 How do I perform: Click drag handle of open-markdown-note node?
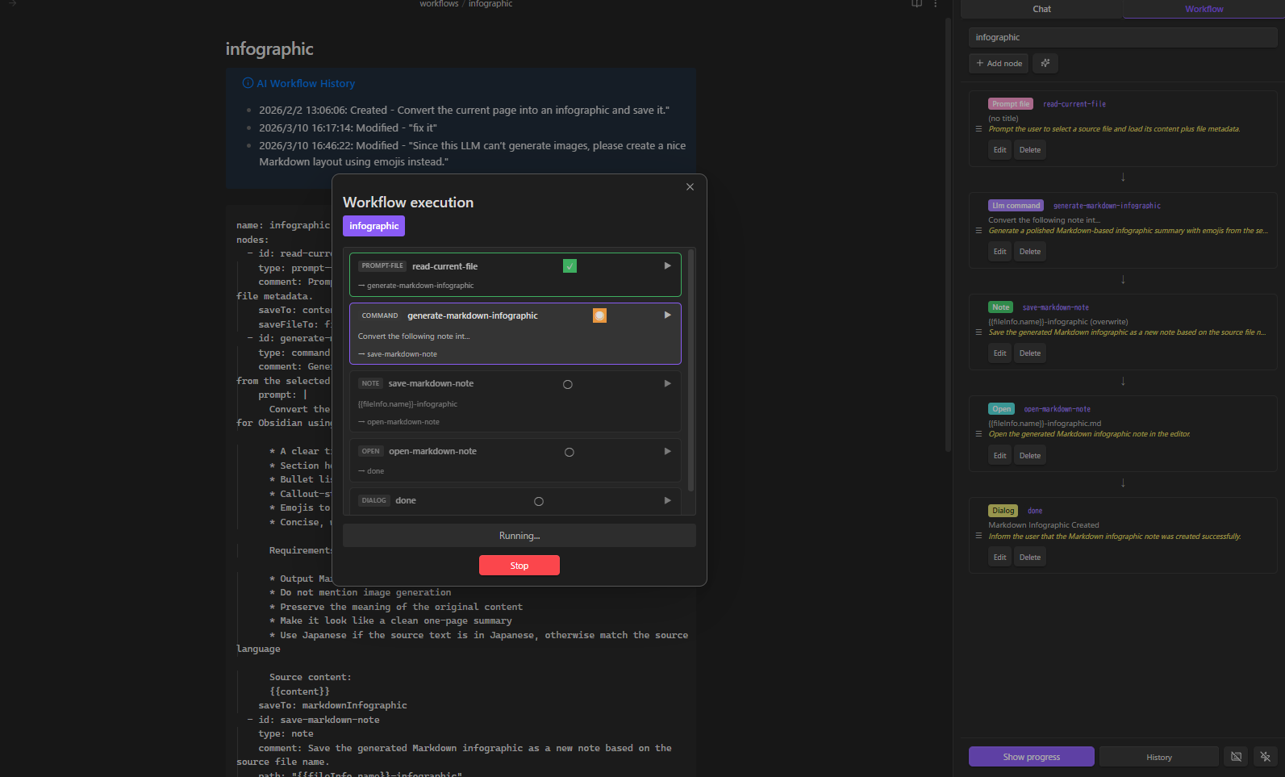point(978,434)
